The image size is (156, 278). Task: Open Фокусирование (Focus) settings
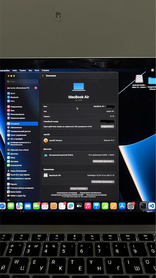(22, 114)
